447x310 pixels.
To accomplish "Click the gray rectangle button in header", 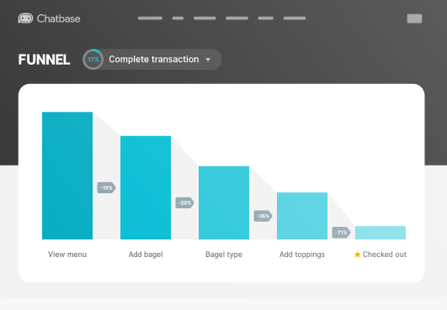I will tap(414, 18).
